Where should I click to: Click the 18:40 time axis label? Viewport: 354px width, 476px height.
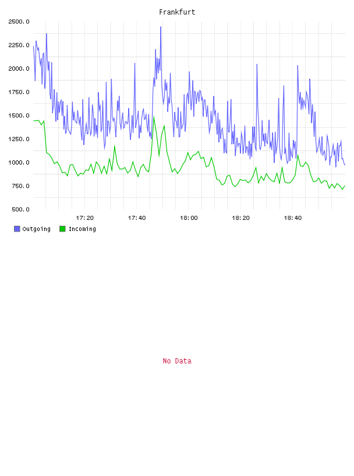pyautogui.click(x=292, y=218)
